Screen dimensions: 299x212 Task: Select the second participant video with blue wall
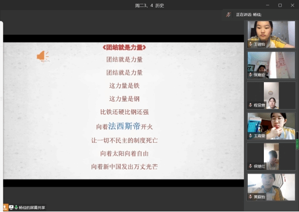271,65
